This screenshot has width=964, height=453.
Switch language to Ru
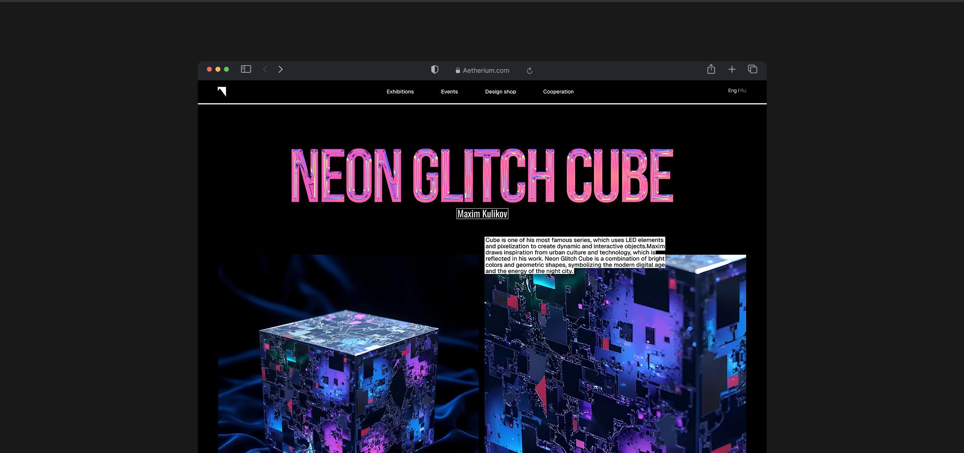(x=743, y=91)
